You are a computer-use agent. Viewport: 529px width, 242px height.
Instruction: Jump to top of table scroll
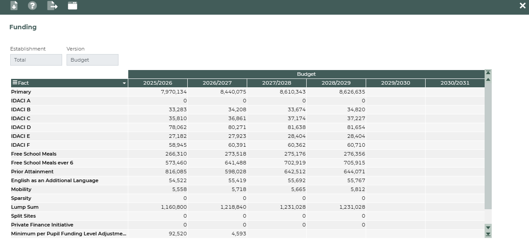point(488,72)
